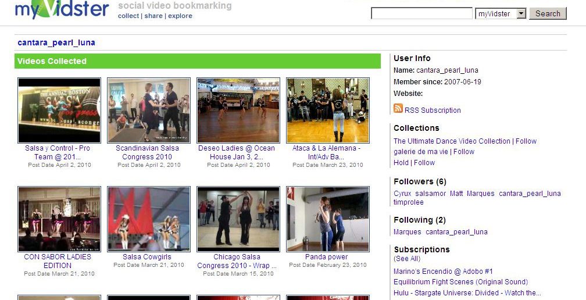Click the Post Date February 23, 2010 text
The image size is (586, 300).
[328, 265]
